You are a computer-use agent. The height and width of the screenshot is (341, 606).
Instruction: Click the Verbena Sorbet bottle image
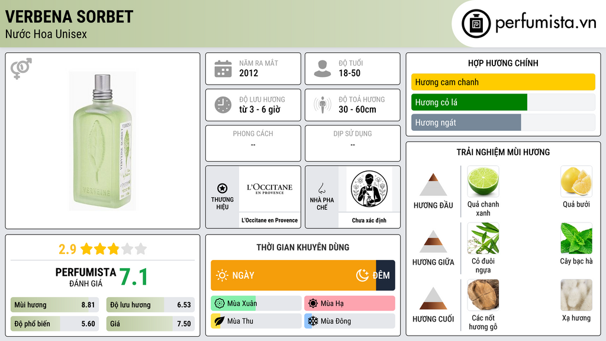(102, 141)
